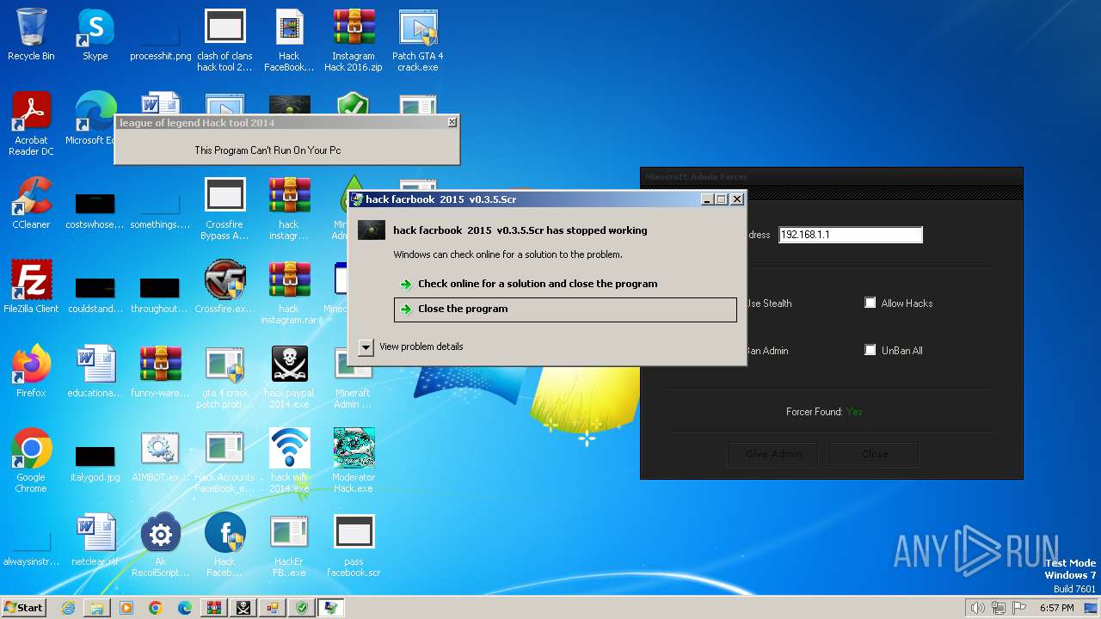
Task: Select Crossfire Bypass desktop icon
Action: pyautogui.click(x=225, y=208)
